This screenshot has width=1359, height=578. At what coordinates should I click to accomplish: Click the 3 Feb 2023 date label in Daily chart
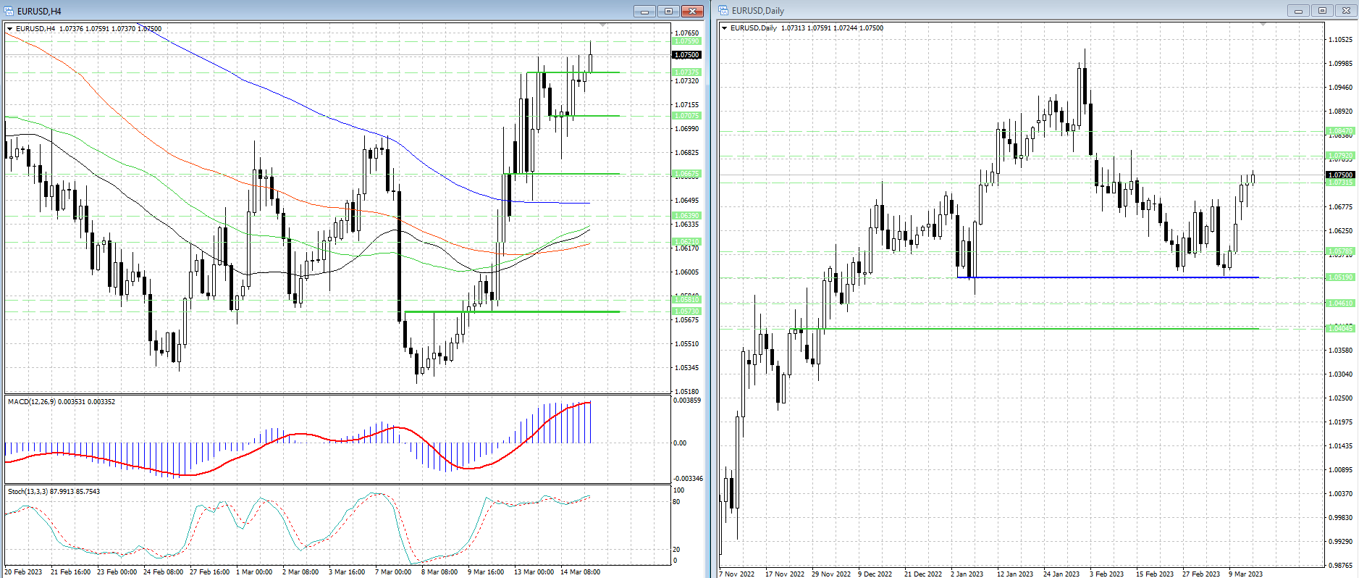click(1106, 574)
